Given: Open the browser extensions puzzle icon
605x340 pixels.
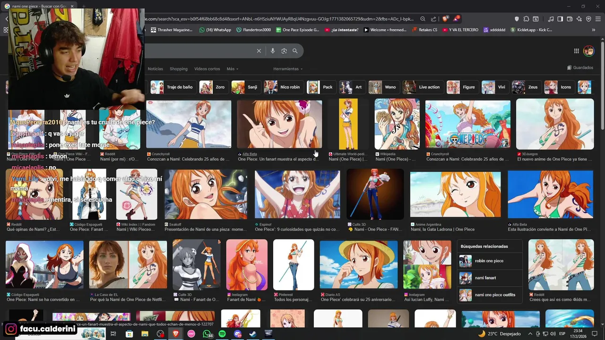Looking at the screenshot, I should tap(526, 19).
